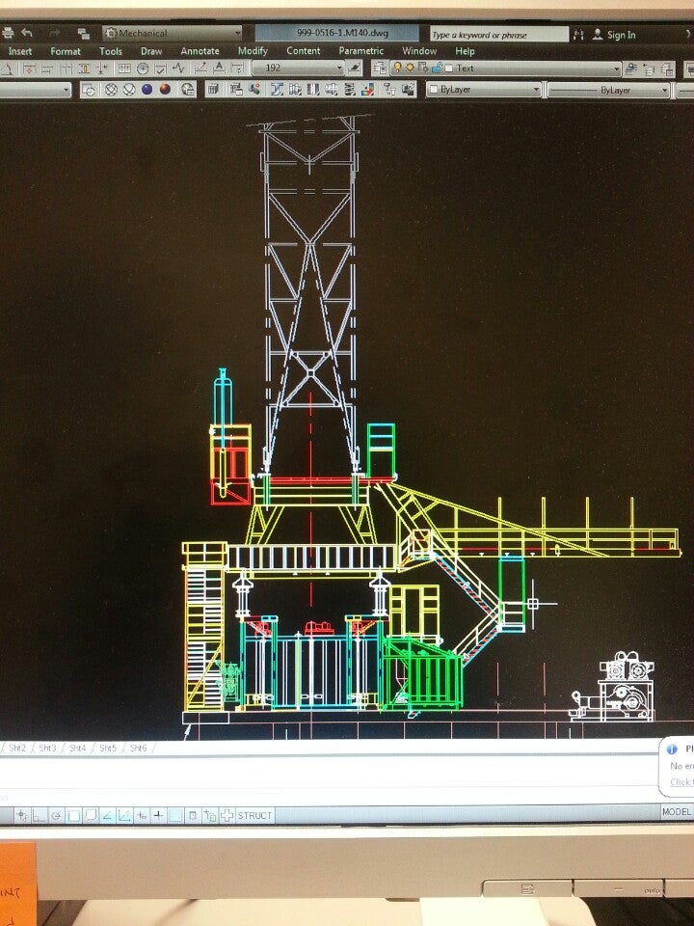This screenshot has height=926, width=694.
Task: Open the Layer Properties Manager icon left of the layer list
Action: click(x=380, y=68)
